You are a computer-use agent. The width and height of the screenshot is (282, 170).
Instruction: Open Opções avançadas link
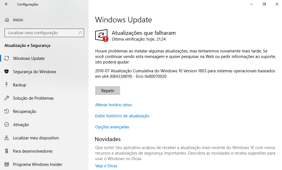(x=112, y=127)
